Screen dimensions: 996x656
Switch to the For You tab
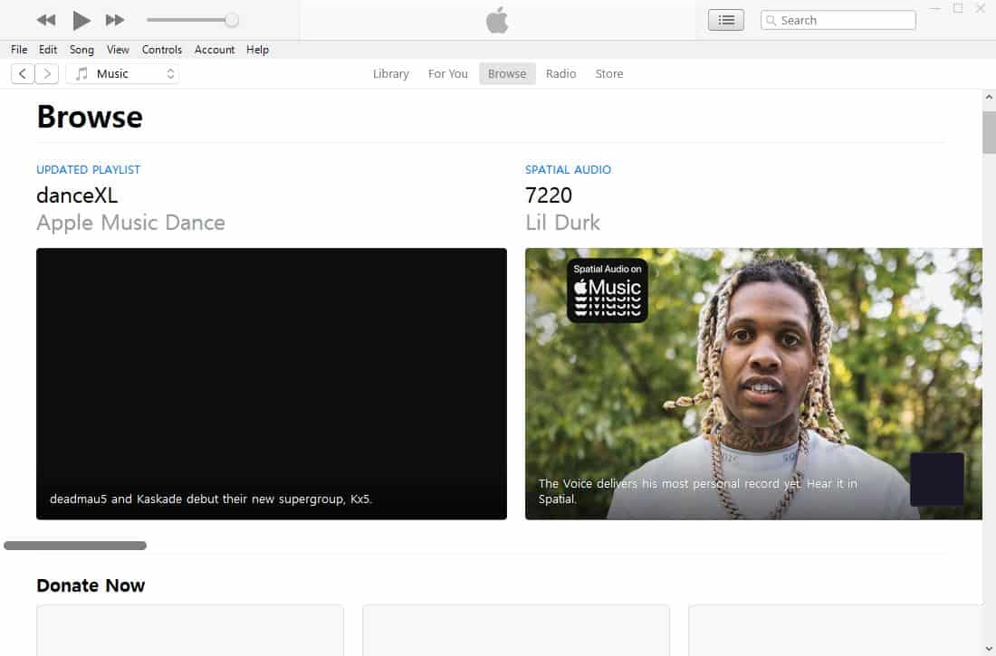pos(448,73)
